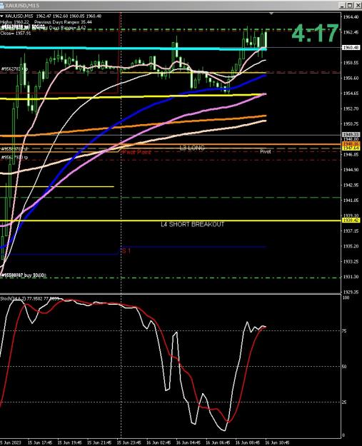362x446 pixels.
Task: Open the one-click trading arrow beside XAUUSD,M15
Action: (x=2, y=16)
